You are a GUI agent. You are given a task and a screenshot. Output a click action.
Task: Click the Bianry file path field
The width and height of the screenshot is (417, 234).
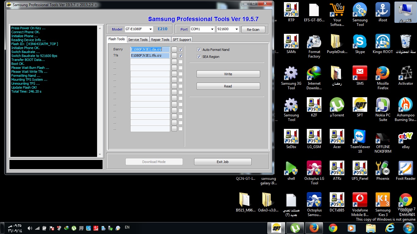150,49
